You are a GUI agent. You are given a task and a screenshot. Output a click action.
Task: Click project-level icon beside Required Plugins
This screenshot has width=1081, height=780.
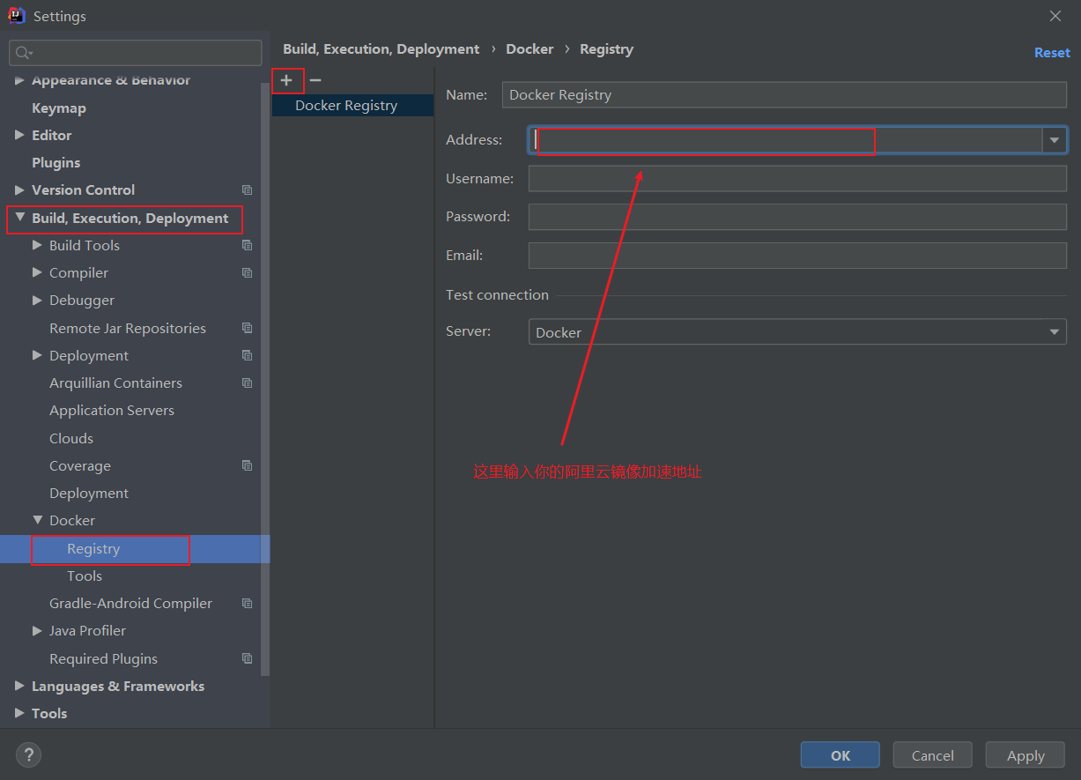click(247, 658)
